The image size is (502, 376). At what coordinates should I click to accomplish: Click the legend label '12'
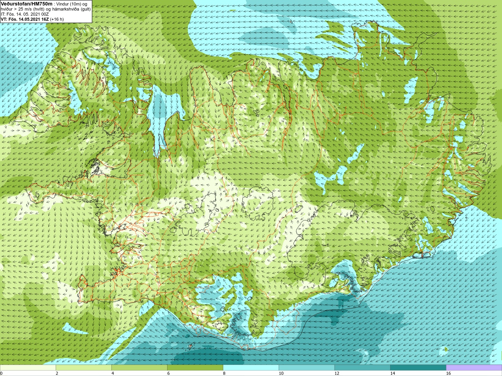coord(337,373)
